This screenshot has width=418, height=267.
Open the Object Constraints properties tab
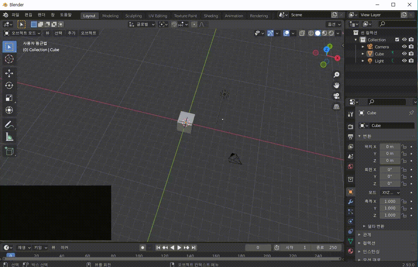[351, 231]
